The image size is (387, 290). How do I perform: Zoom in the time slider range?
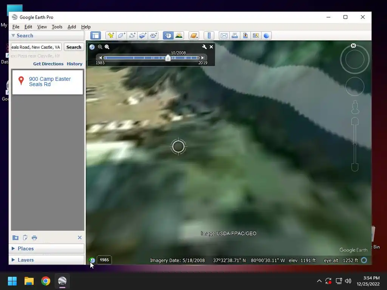107,47
